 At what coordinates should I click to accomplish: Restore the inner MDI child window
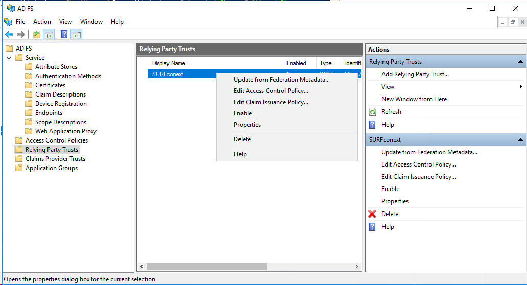tap(513, 22)
